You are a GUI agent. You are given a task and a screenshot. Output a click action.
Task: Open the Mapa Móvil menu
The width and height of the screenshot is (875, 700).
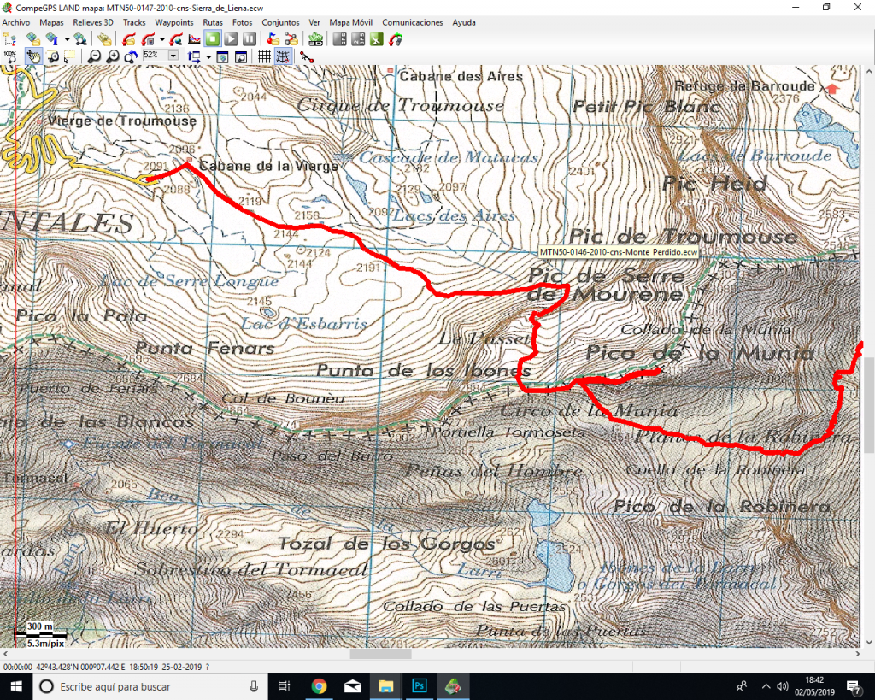(351, 21)
